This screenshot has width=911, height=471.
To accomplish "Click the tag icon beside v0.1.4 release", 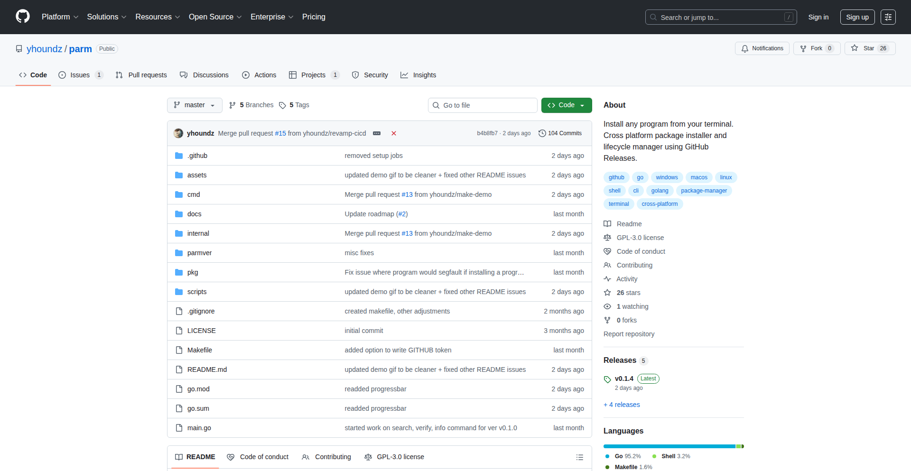I will (x=607, y=379).
